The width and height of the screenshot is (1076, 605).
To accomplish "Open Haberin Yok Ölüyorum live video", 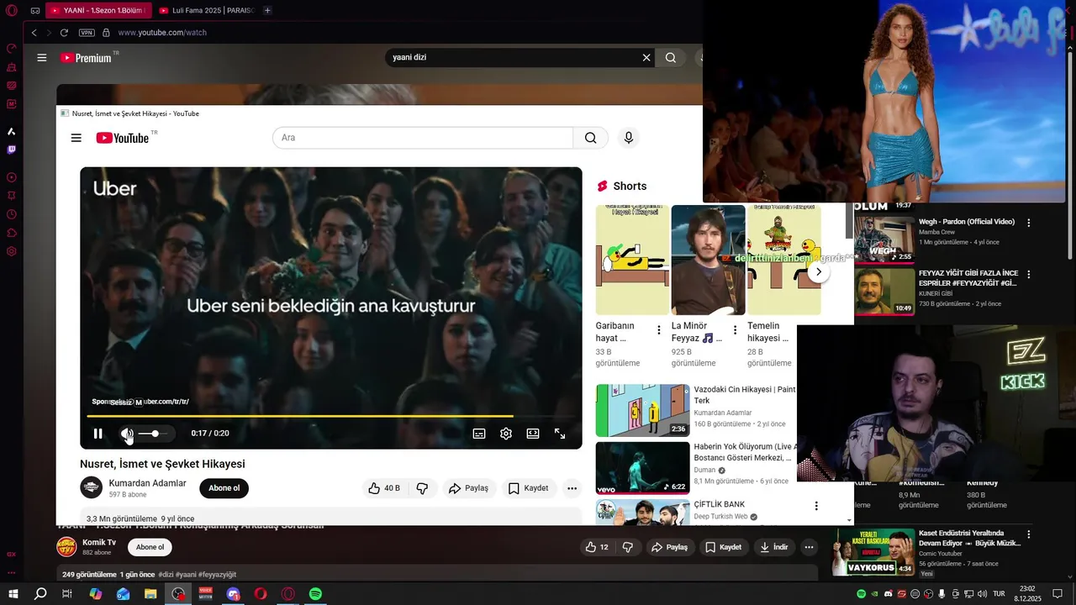I will click(642, 468).
